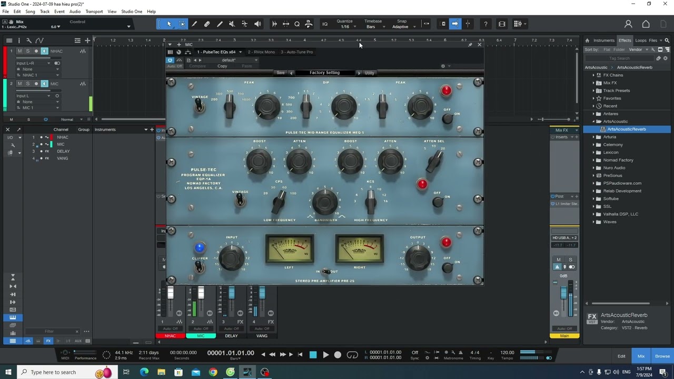Open the track options wrench icon
This screenshot has height=379, width=674.
pyautogui.click(x=28, y=41)
